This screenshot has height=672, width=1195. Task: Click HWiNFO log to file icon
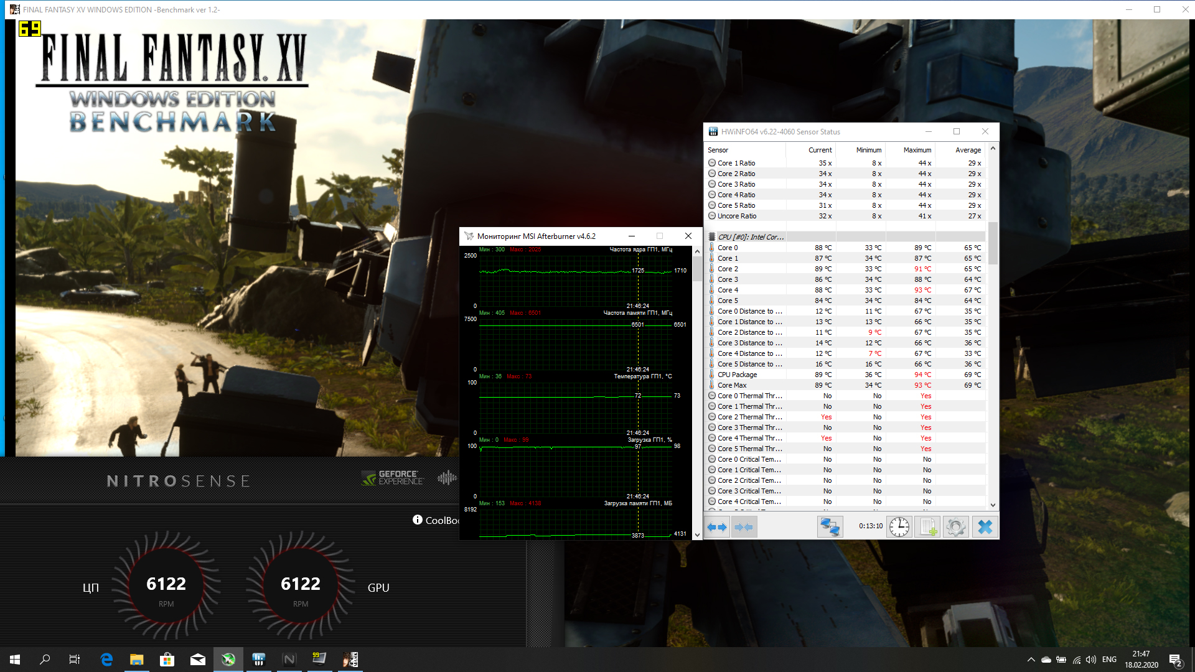coord(927,527)
